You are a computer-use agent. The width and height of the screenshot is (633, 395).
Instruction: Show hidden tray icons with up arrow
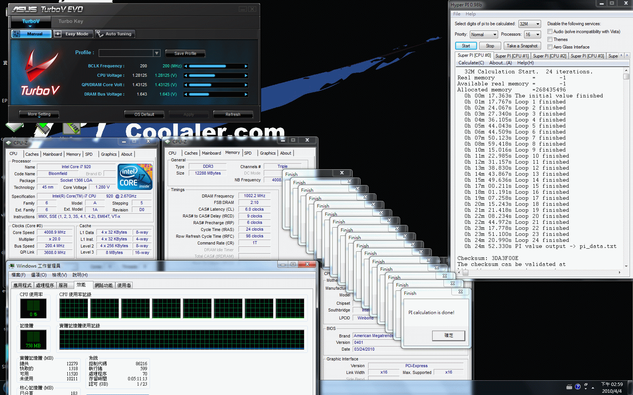593,387
